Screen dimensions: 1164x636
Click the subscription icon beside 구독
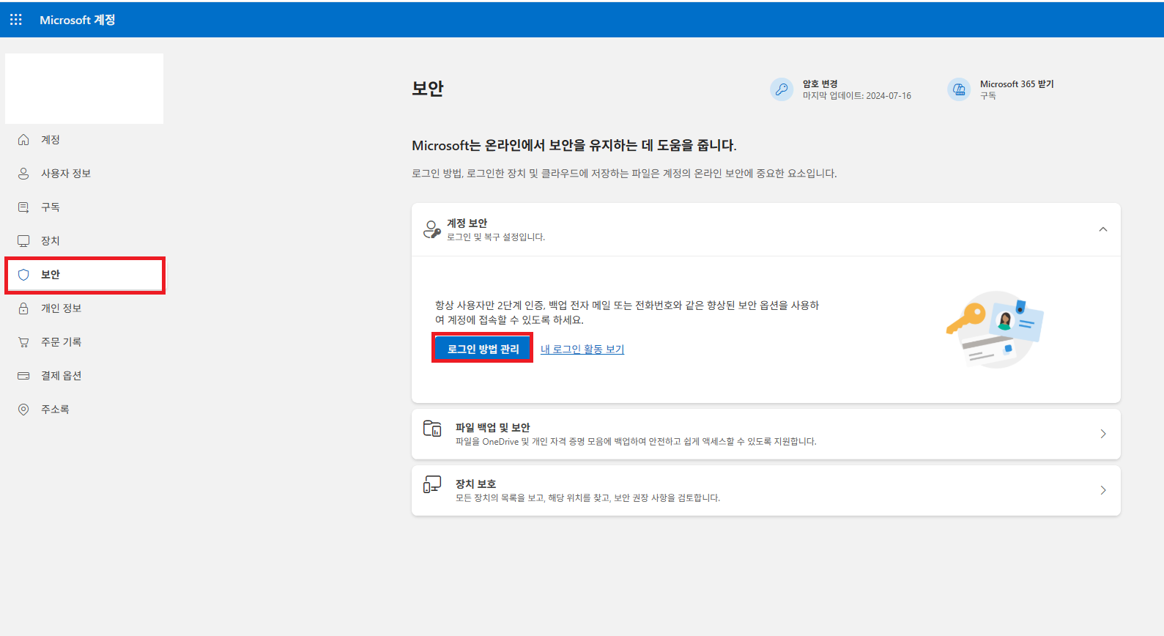coord(23,207)
